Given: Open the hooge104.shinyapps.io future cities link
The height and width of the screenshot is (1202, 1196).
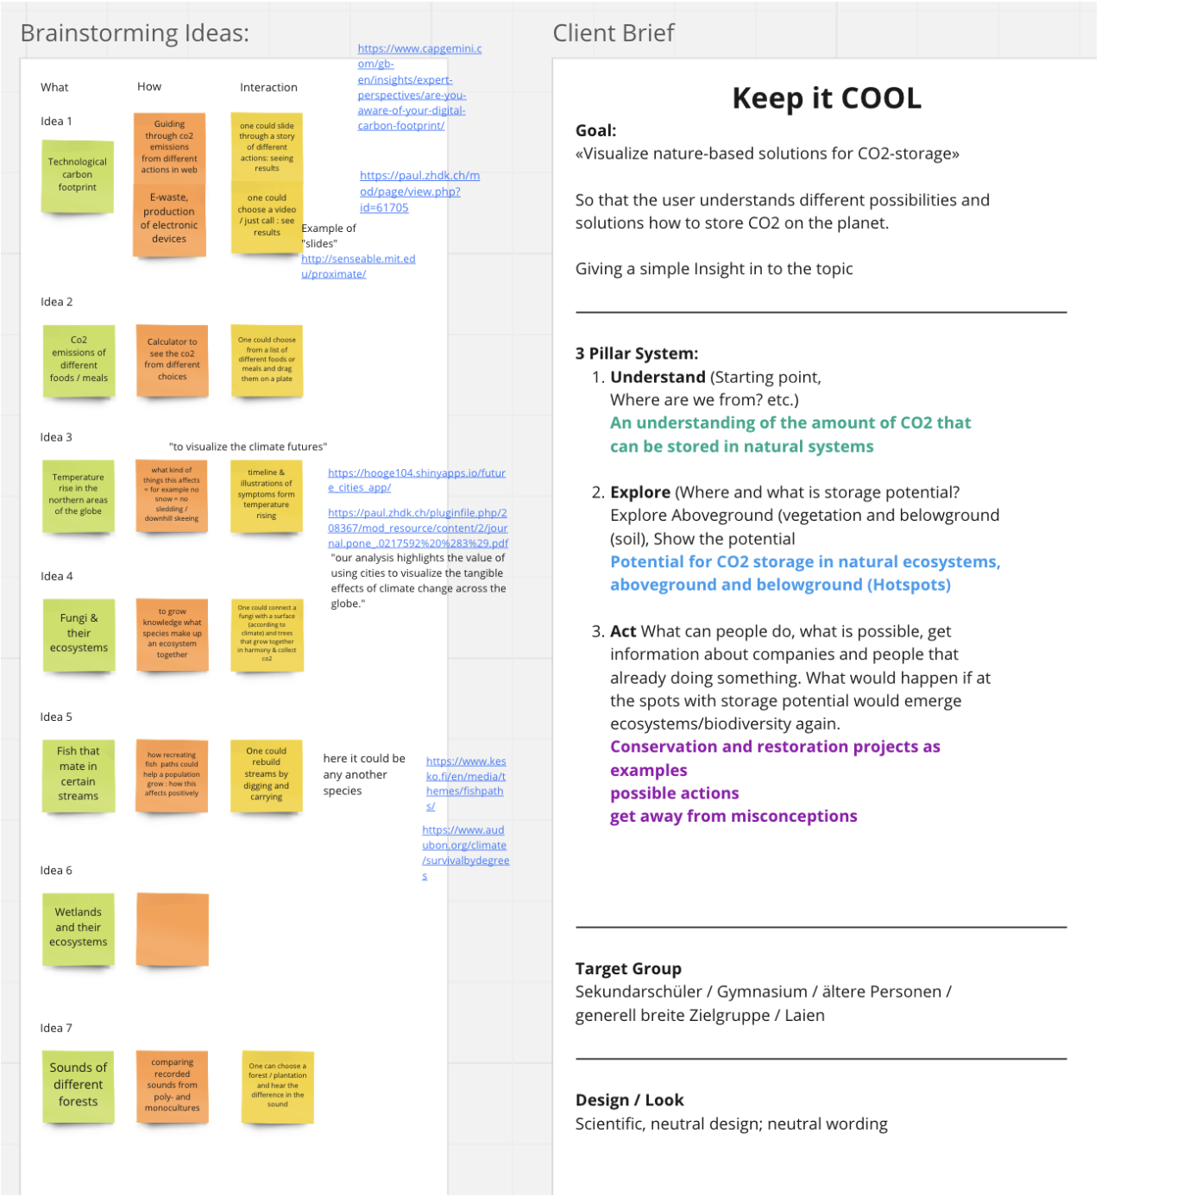Looking at the screenshot, I should (417, 479).
